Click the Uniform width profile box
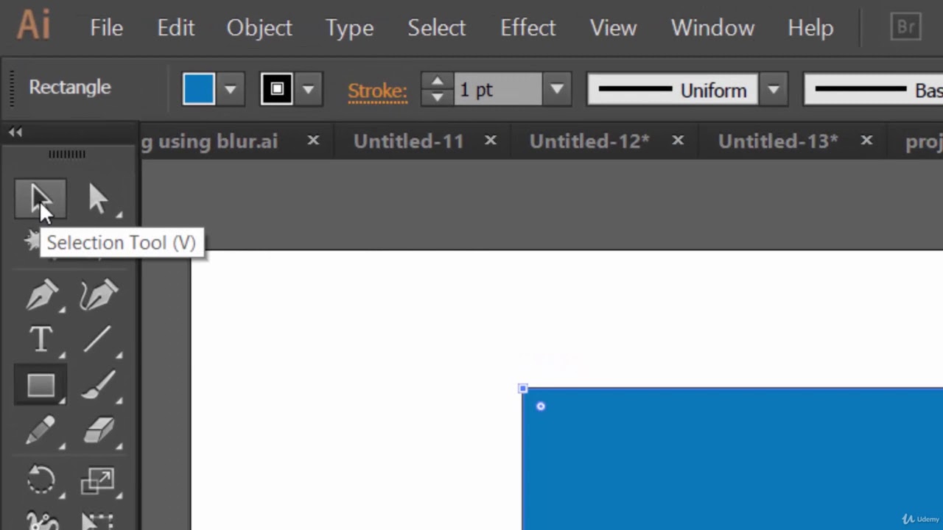 click(673, 90)
